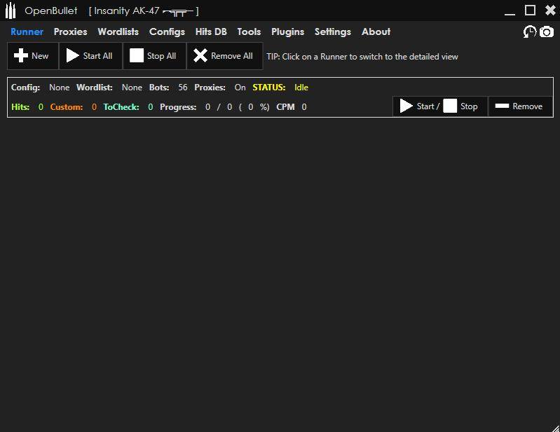This screenshot has height=432, width=560.
Task: Click the green Hits label
Action: click(x=20, y=107)
